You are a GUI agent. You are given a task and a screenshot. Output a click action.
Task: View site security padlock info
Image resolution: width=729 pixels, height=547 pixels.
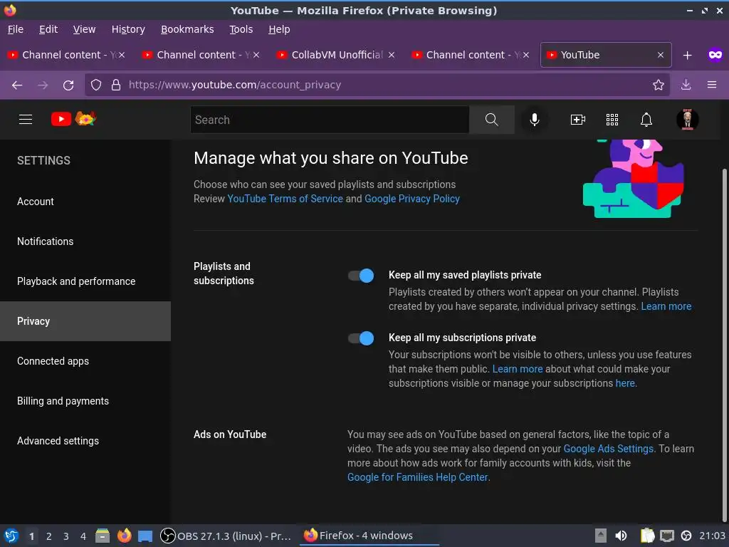[116, 85]
